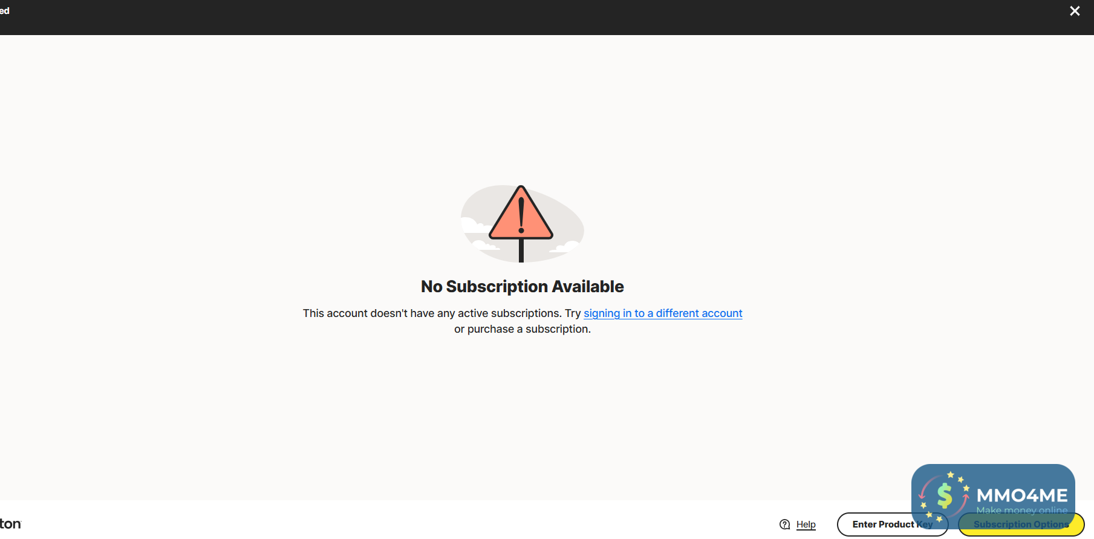Click the No Subscription Available heading

523,287
